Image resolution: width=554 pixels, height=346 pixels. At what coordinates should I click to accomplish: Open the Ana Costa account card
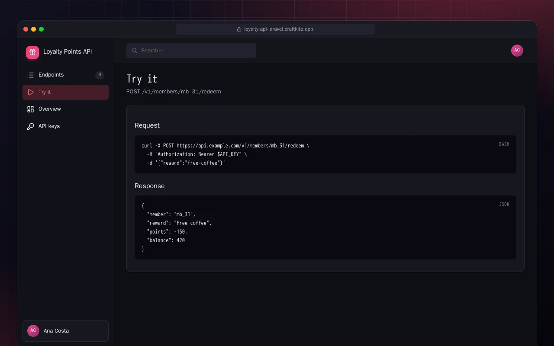click(65, 331)
